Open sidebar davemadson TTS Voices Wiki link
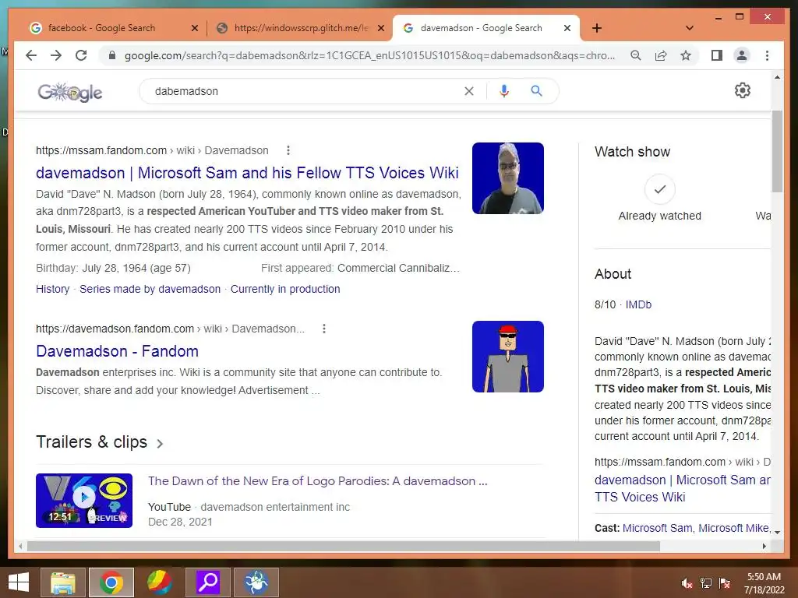 coord(682,488)
